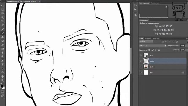Add a Hue/Saturation adjustment
This screenshot has width=188, height=106.
click(155, 30)
